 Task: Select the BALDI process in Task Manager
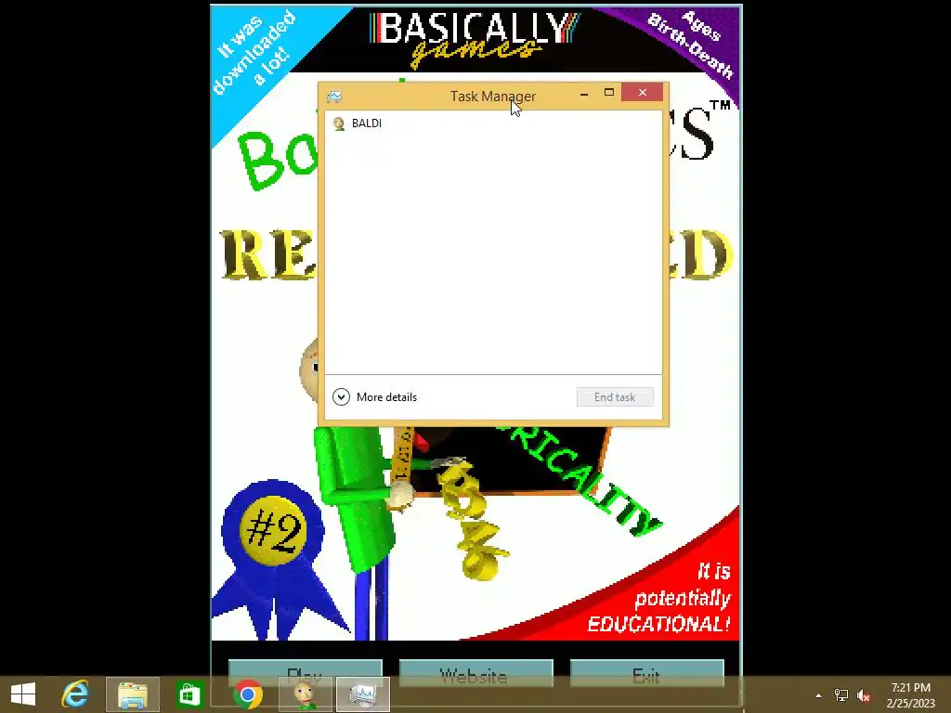pos(493,123)
